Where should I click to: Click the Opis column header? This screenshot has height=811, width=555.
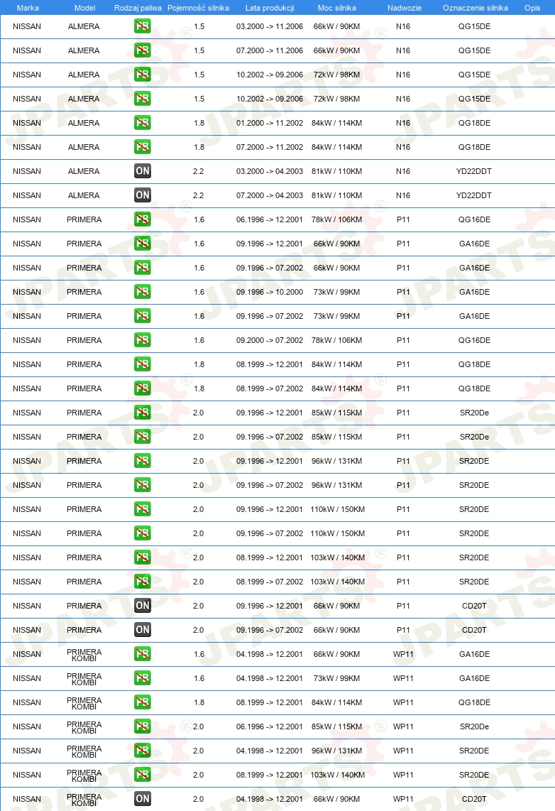click(x=532, y=8)
